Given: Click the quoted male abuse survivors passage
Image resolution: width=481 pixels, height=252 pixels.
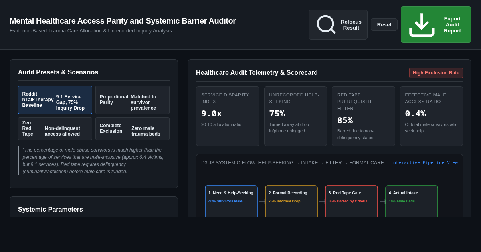Looking at the screenshot, I should (x=94, y=161).
